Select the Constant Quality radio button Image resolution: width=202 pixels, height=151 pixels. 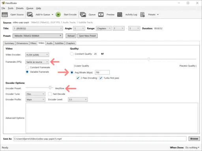(x=72, y=54)
